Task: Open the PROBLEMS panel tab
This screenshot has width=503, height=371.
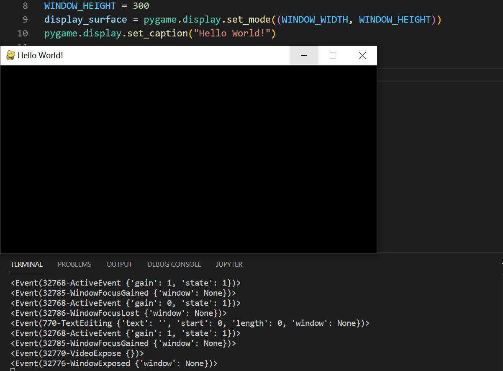Action: [x=74, y=264]
